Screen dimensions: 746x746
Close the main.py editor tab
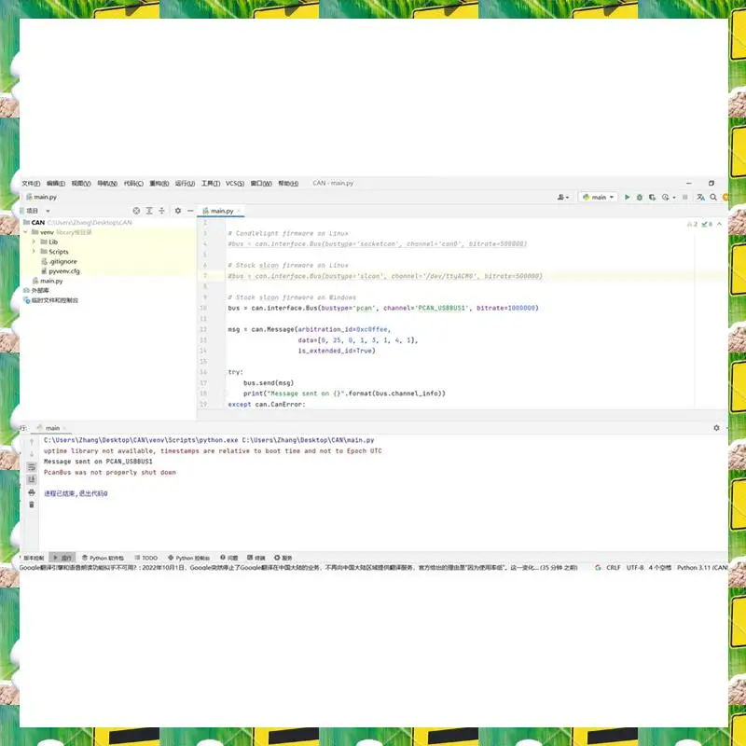click(239, 211)
